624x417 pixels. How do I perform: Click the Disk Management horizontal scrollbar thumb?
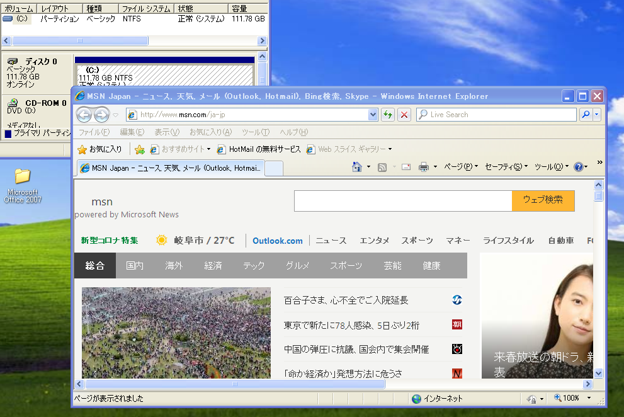(80, 40)
